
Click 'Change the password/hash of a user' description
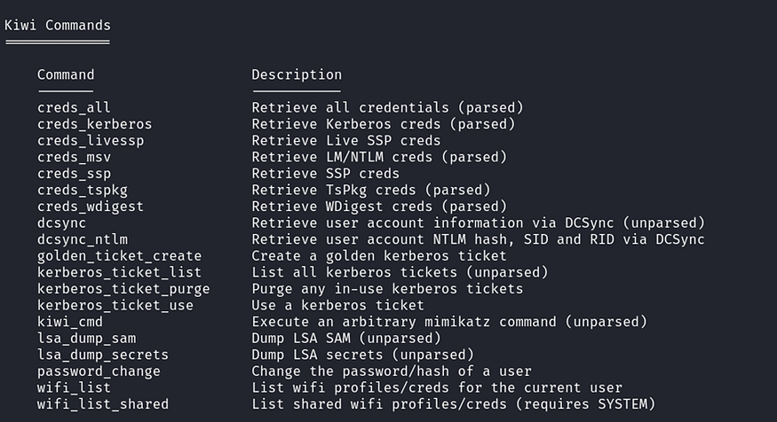click(x=392, y=371)
